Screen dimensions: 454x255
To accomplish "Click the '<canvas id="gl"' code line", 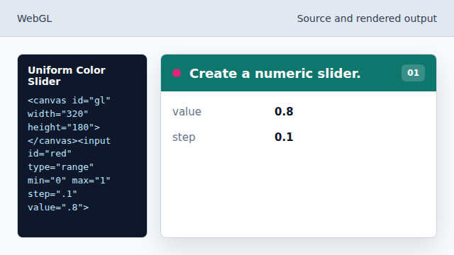I will pos(69,101).
